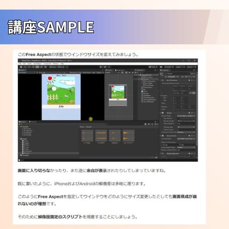This screenshot has width=229, height=229.
Task: Select All Prefabs under Favorites
Action: tap(26, 135)
